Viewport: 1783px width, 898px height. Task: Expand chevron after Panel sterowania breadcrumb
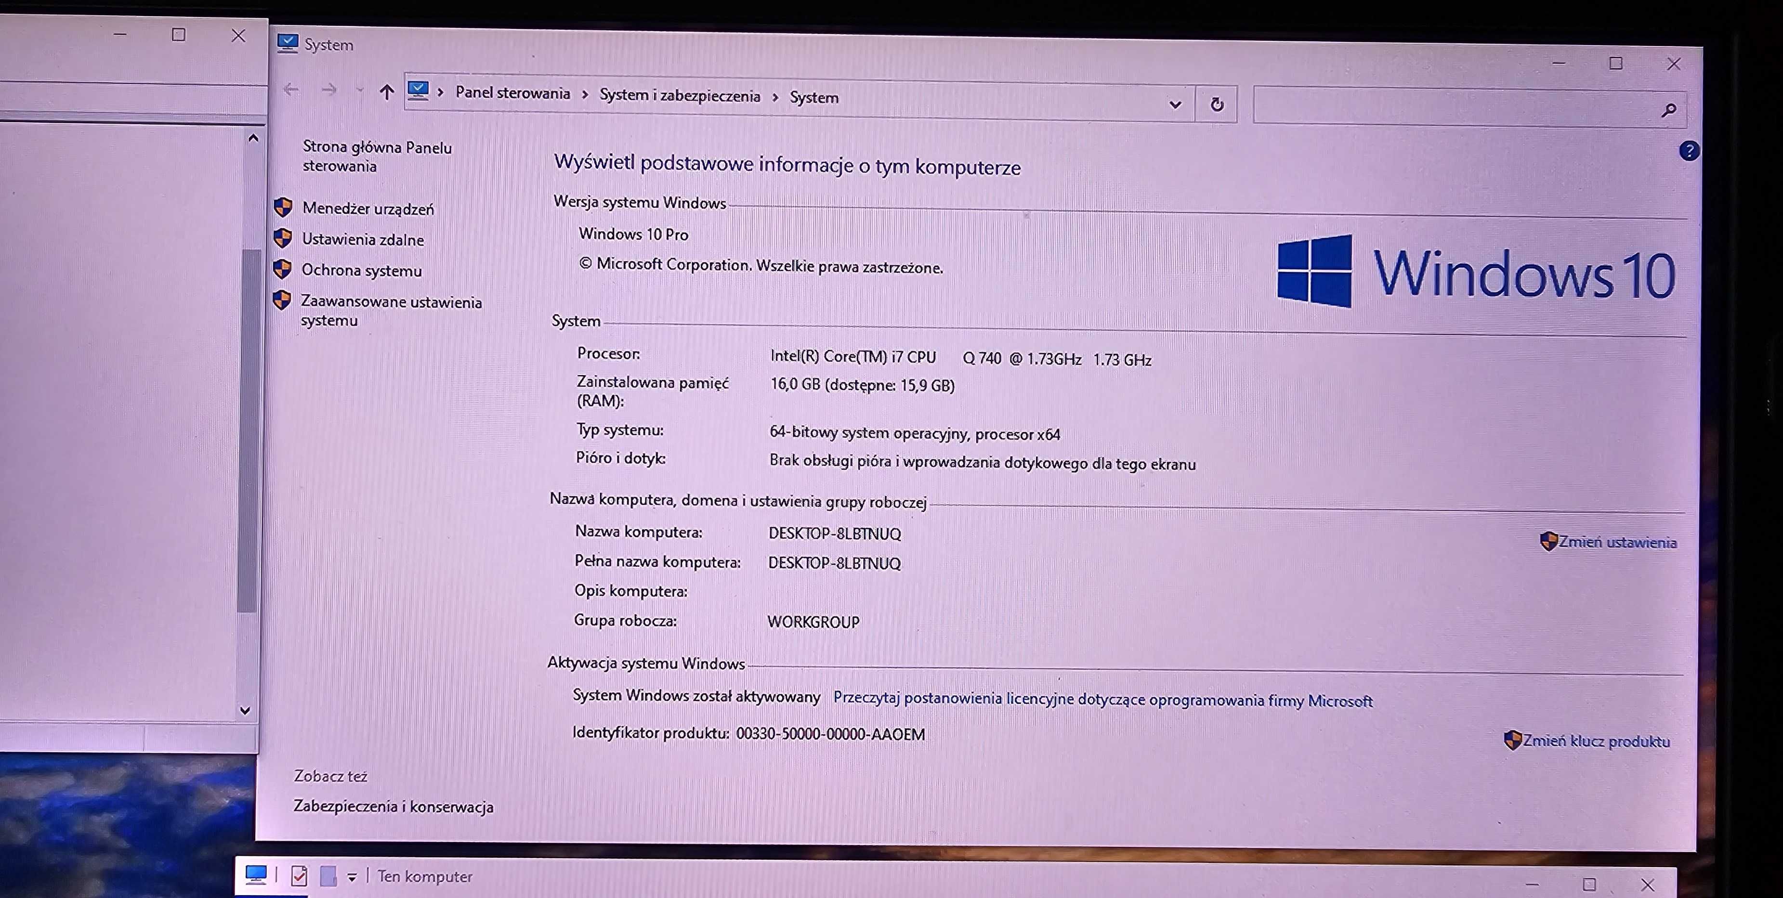tap(585, 95)
